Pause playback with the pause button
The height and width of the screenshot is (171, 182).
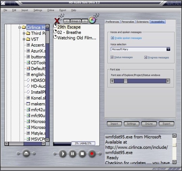(x=72, y=154)
